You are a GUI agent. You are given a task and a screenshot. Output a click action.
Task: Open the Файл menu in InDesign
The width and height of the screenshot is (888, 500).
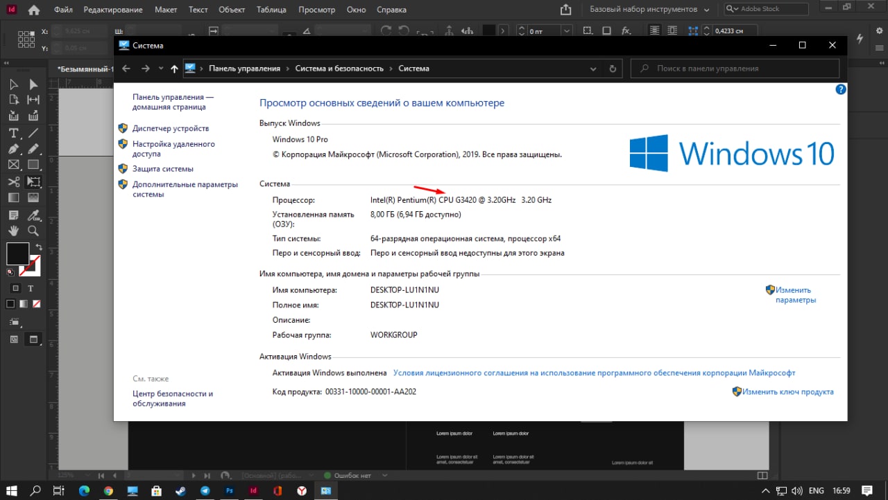pos(63,10)
